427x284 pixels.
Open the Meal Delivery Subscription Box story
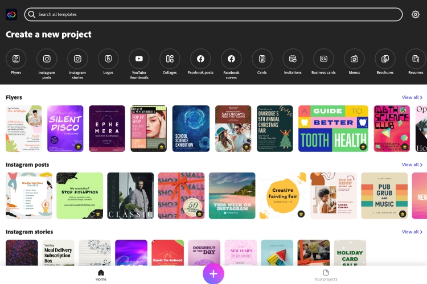point(58,253)
